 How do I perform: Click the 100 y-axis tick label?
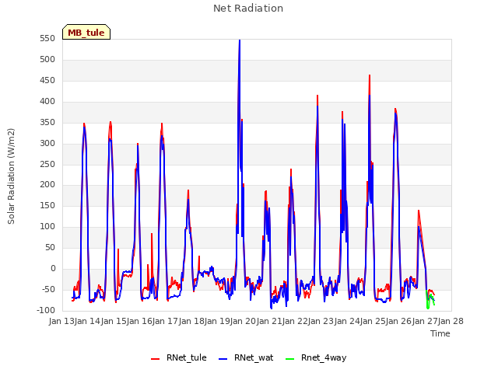[47, 227]
